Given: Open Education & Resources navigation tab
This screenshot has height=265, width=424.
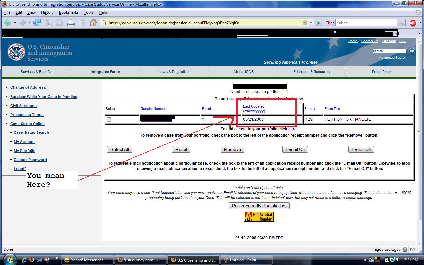Looking at the screenshot, I should (312, 72).
